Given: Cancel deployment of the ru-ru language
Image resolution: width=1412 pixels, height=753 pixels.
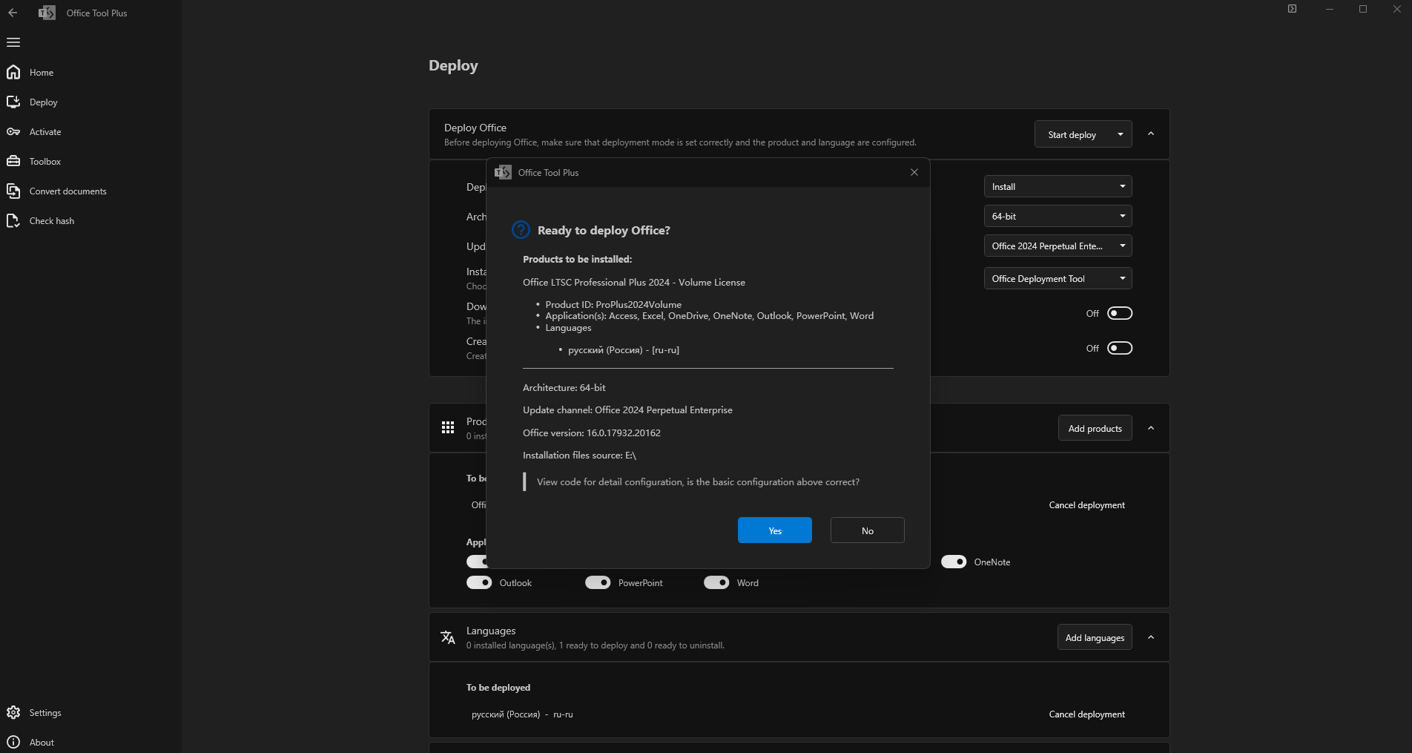Looking at the screenshot, I should (1086, 714).
